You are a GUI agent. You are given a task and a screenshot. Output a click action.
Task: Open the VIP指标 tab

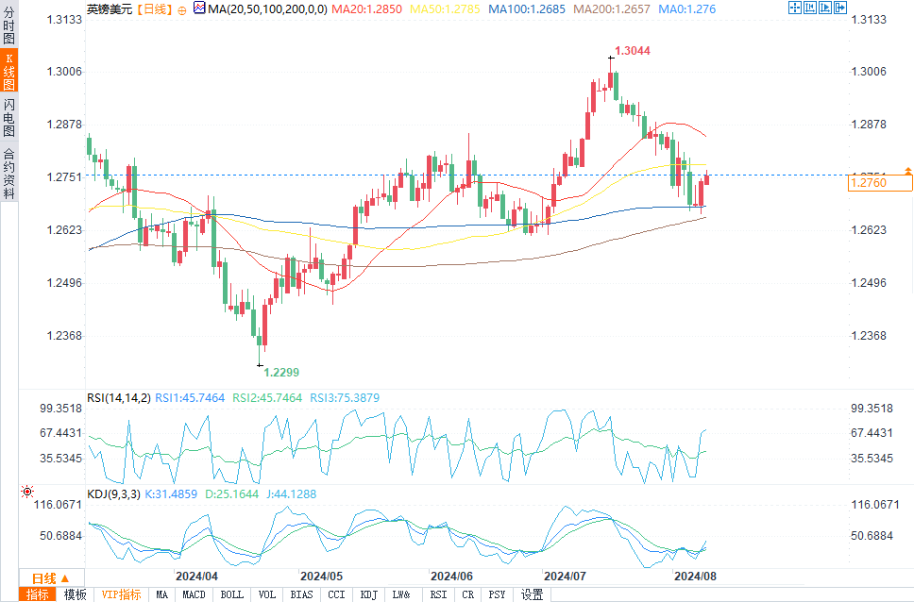(x=121, y=594)
